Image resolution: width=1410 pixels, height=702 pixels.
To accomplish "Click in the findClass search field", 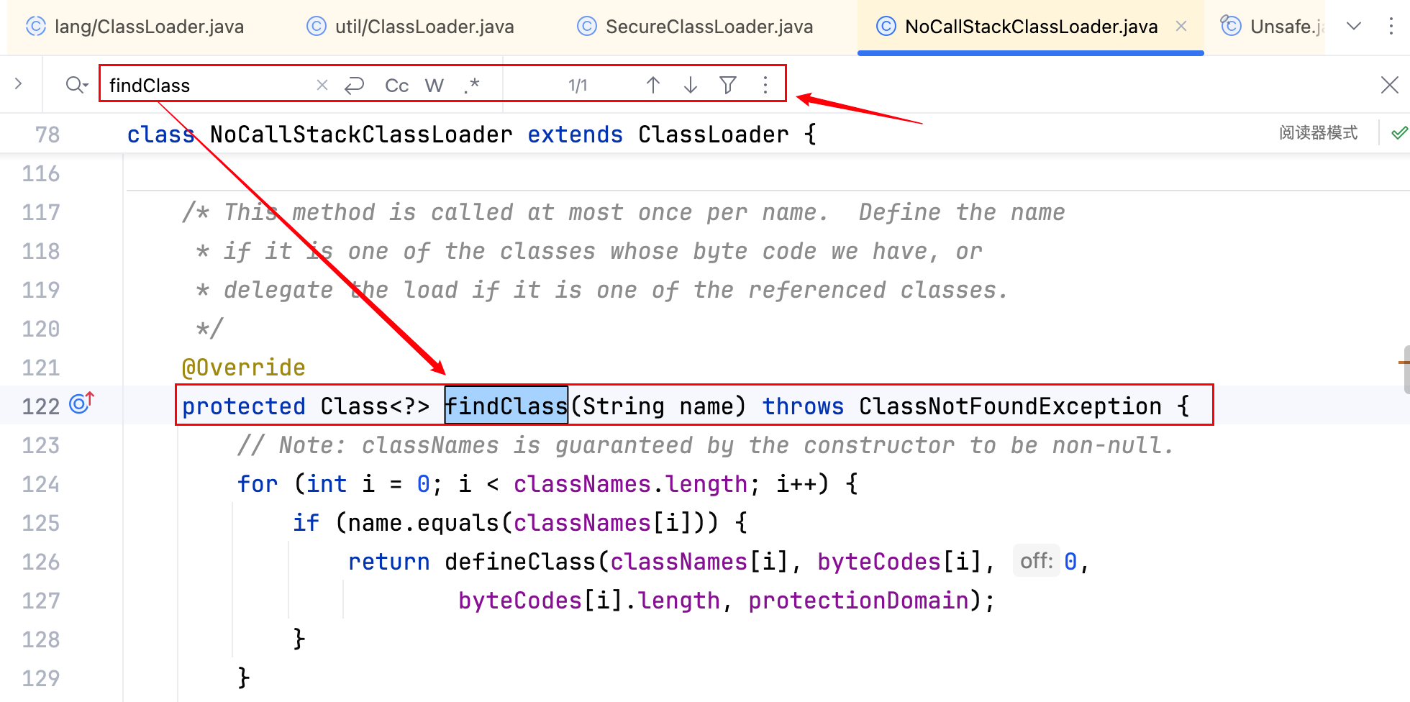I will coord(209,86).
